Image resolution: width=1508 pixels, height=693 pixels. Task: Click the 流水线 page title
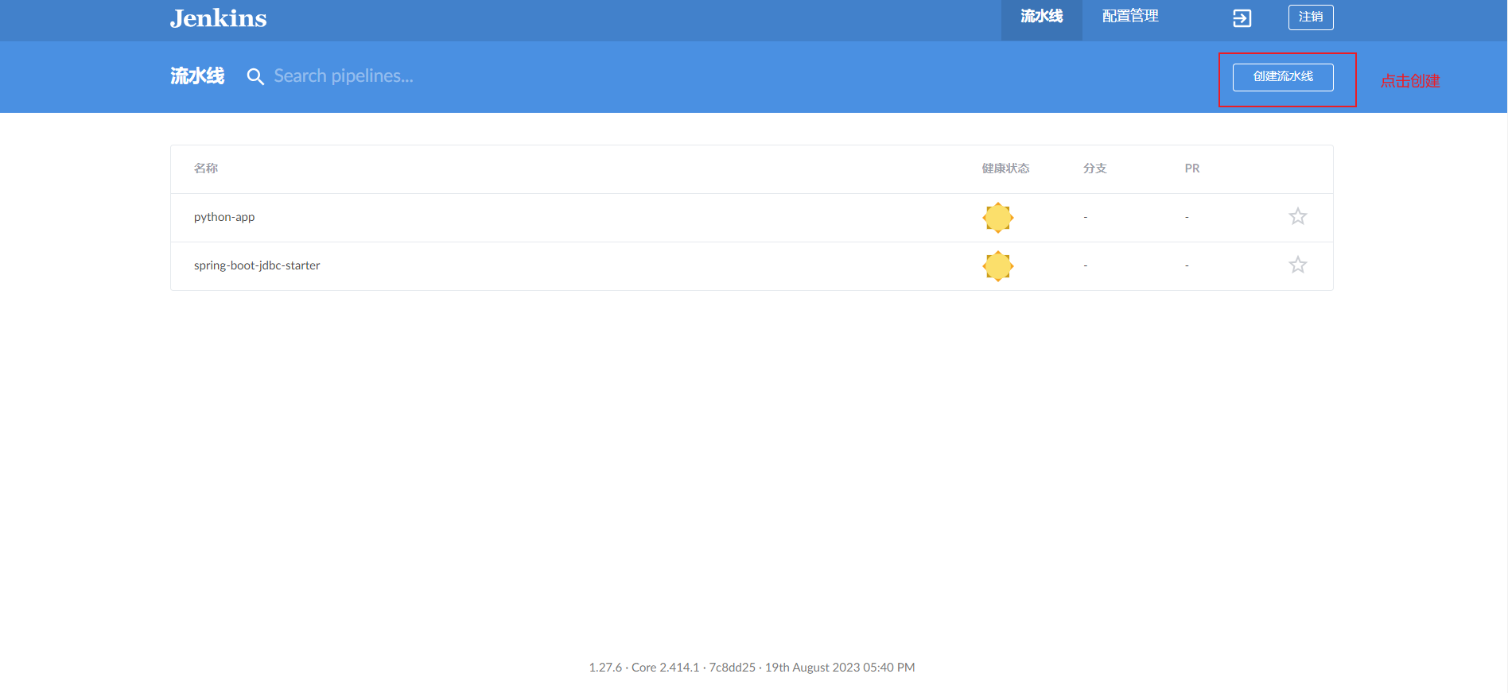point(197,76)
